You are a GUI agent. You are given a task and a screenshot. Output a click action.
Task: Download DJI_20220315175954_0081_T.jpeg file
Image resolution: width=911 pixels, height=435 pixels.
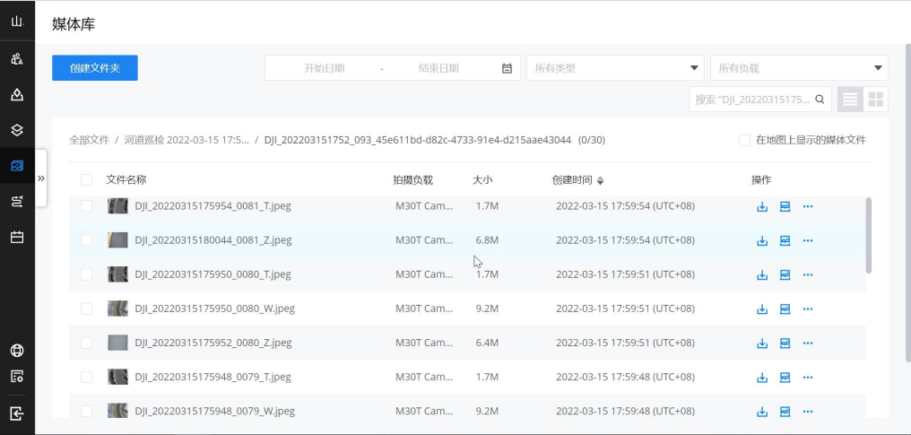762,206
